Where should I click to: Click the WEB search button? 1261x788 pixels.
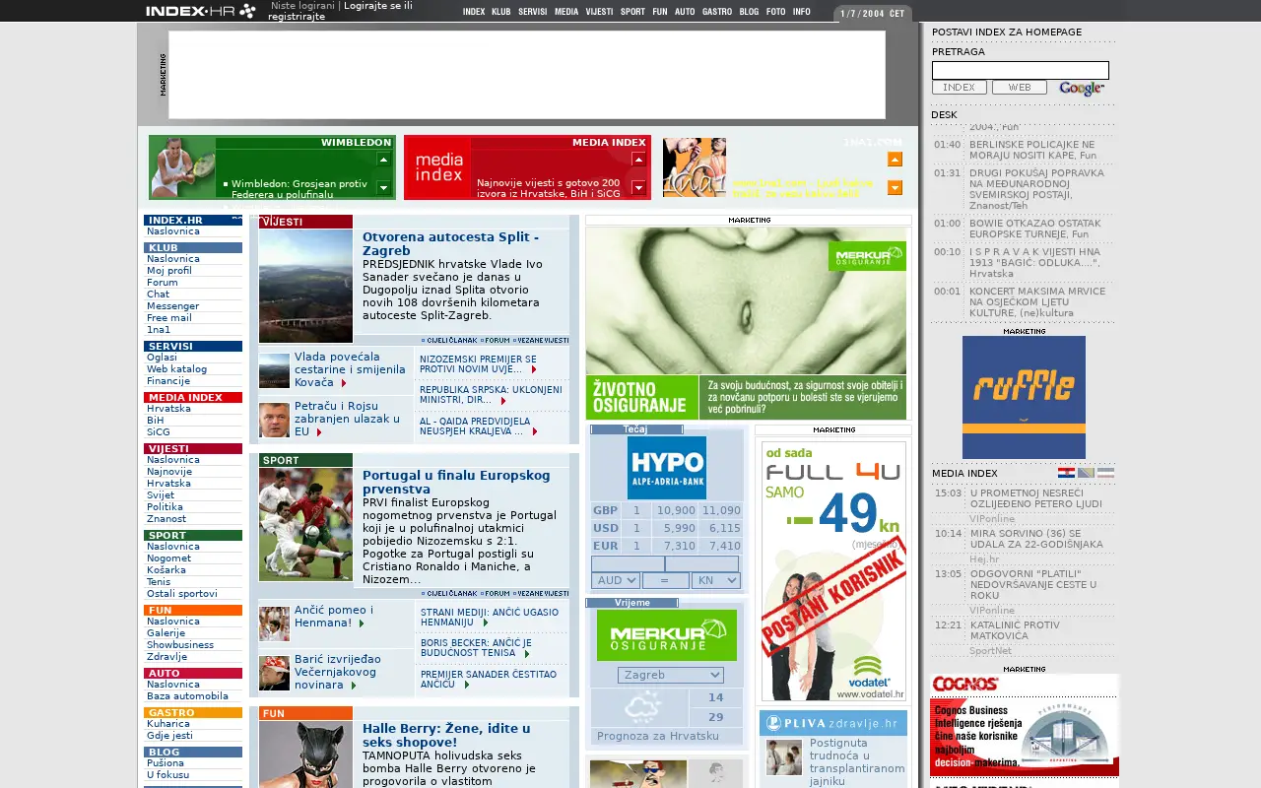pos(1020,88)
